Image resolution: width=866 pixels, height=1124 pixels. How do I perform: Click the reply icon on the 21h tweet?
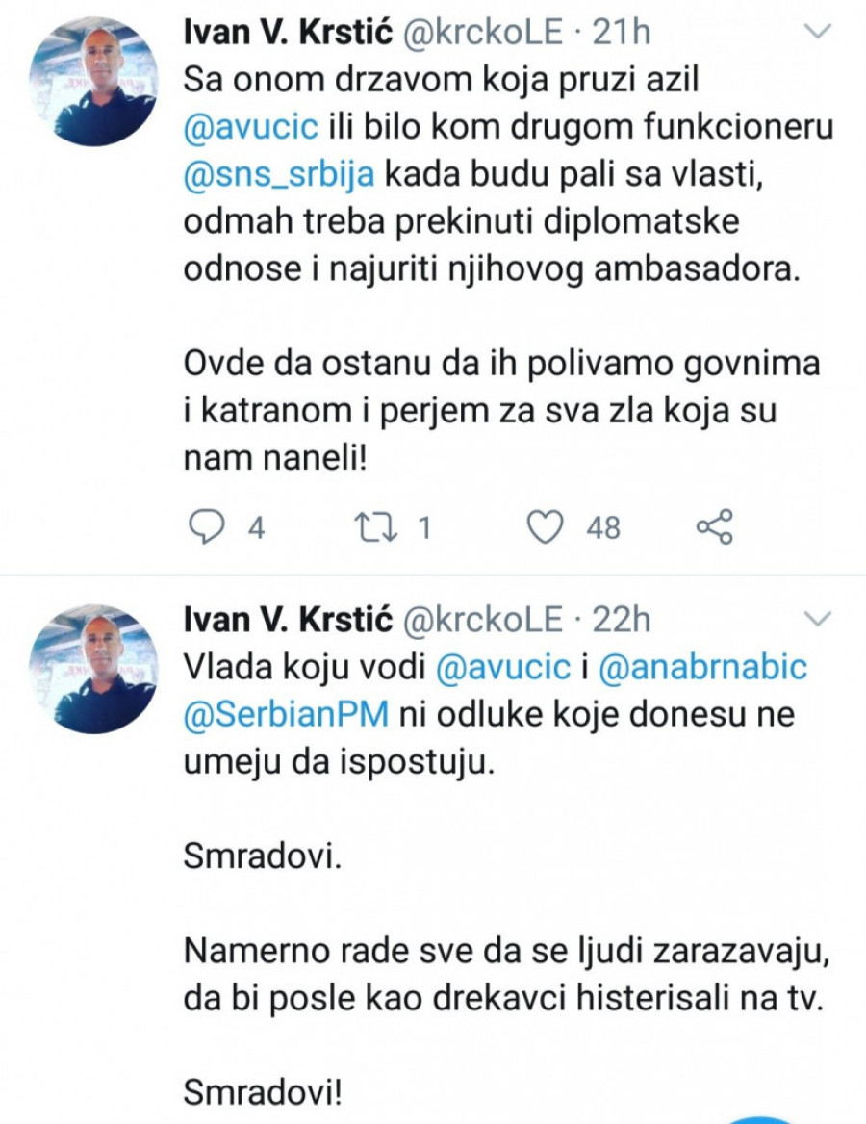point(205,526)
